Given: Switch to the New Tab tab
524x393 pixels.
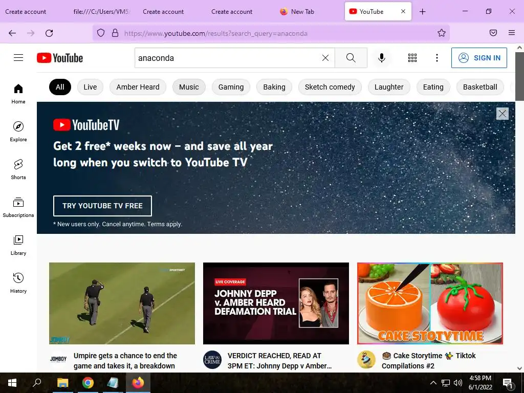Looking at the screenshot, I should (303, 12).
